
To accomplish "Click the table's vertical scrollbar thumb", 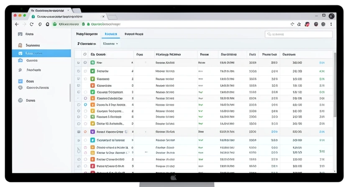I will pos(335,85).
